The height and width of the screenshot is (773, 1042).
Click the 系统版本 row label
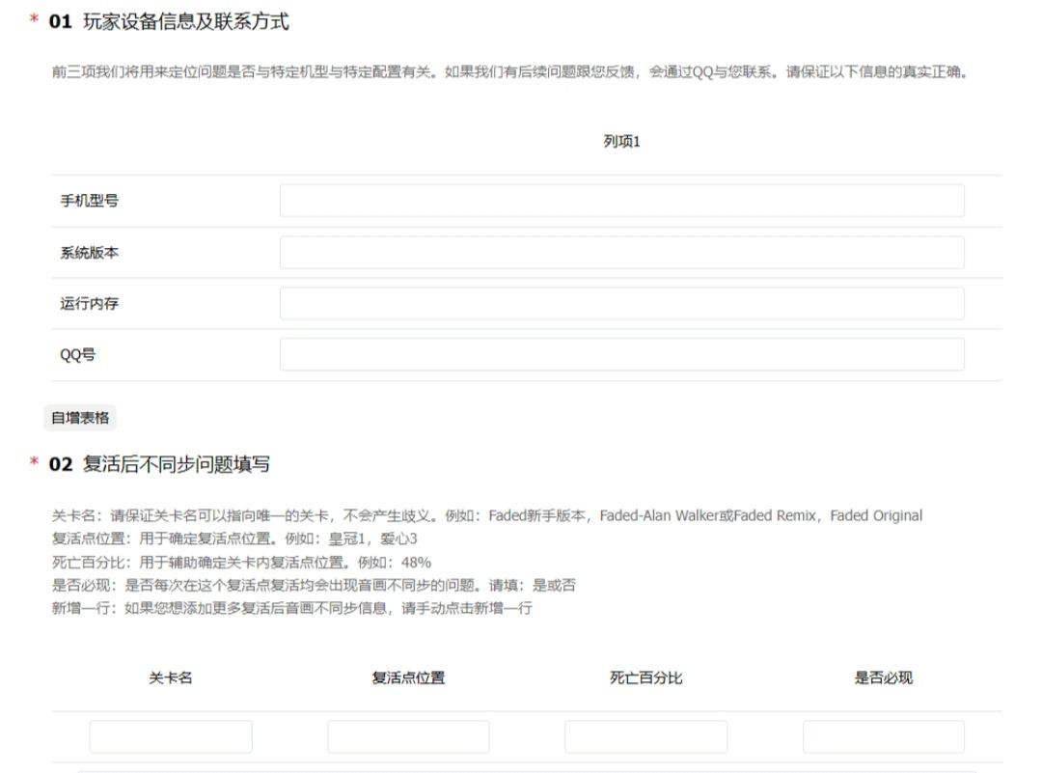point(89,253)
